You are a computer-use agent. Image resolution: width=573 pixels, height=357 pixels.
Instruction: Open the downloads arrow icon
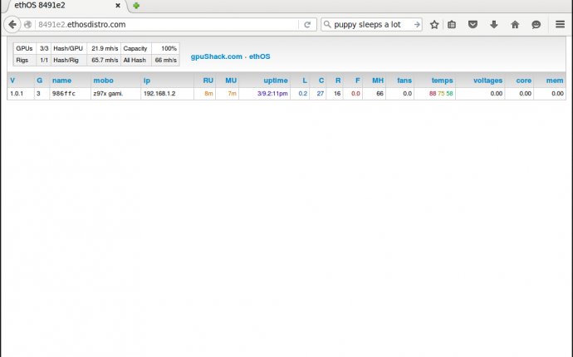click(x=494, y=24)
